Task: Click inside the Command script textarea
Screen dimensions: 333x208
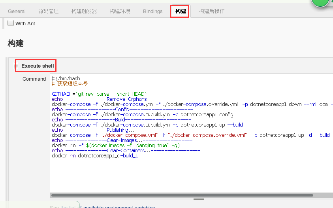Action: click(x=192, y=133)
